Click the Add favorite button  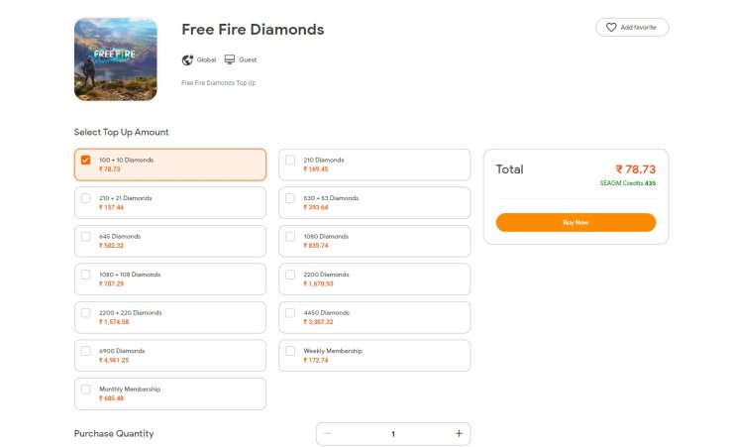pos(632,27)
